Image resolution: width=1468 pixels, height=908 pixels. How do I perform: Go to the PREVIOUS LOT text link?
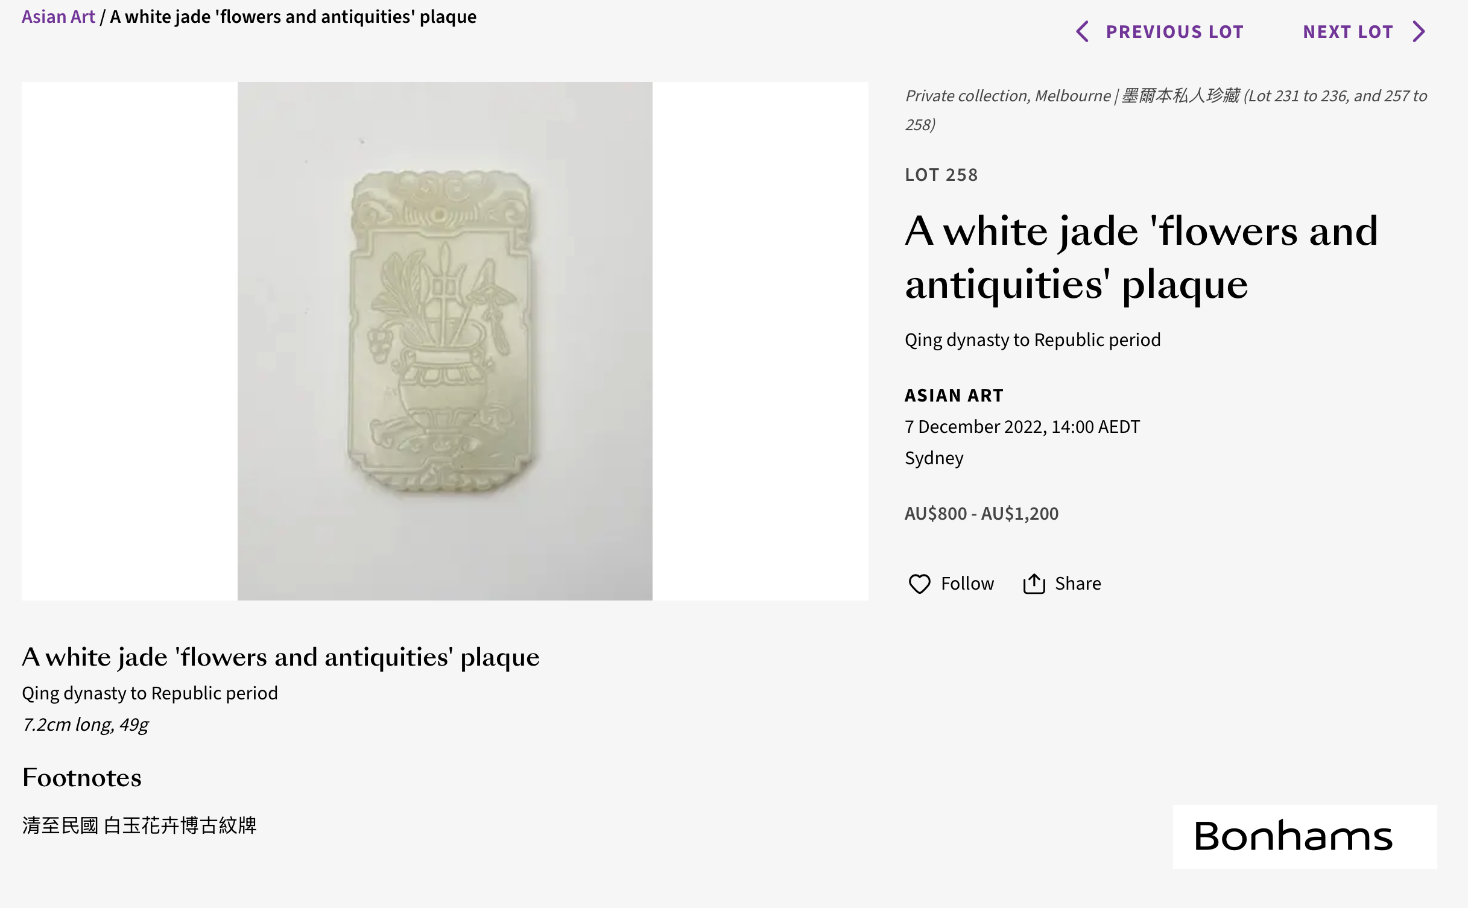pyautogui.click(x=1174, y=31)
